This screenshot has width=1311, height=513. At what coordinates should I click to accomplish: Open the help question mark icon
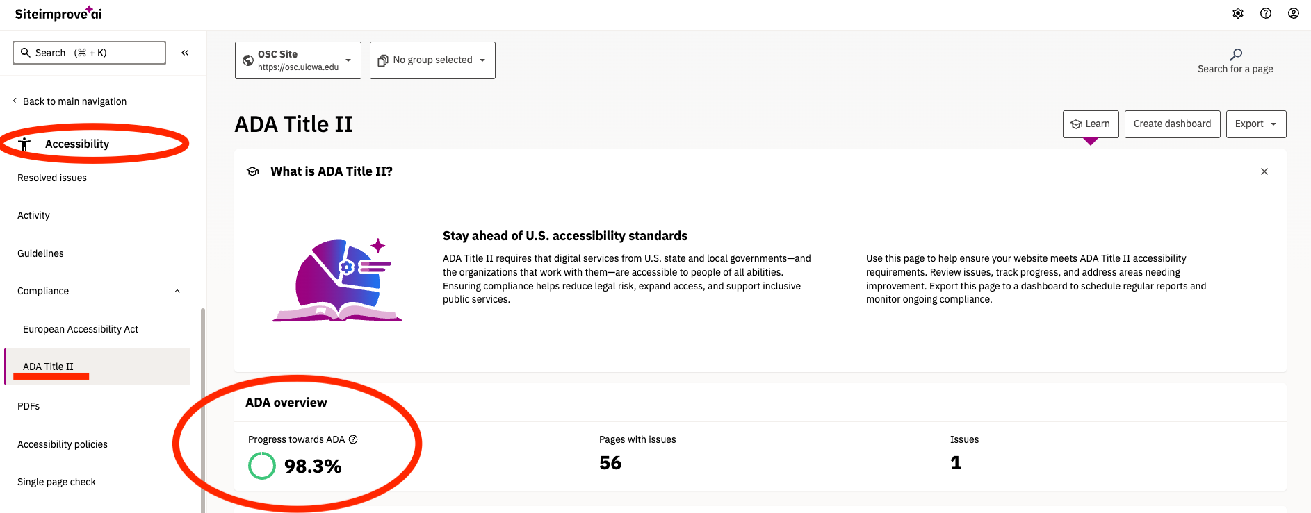[x=1266, y=13]
